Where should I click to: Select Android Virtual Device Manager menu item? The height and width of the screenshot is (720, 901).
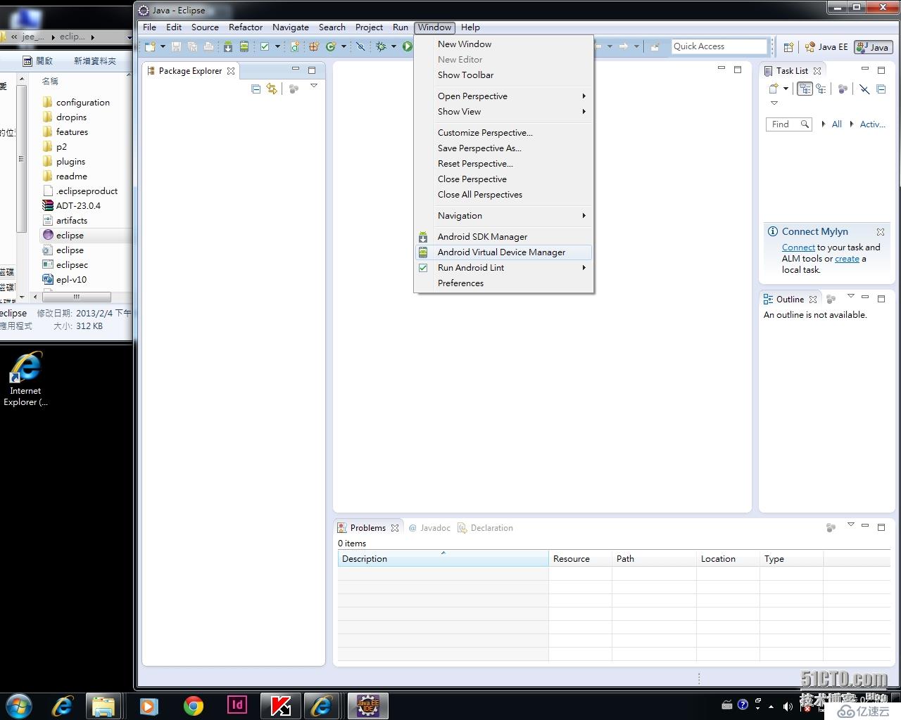pos(504,252)
